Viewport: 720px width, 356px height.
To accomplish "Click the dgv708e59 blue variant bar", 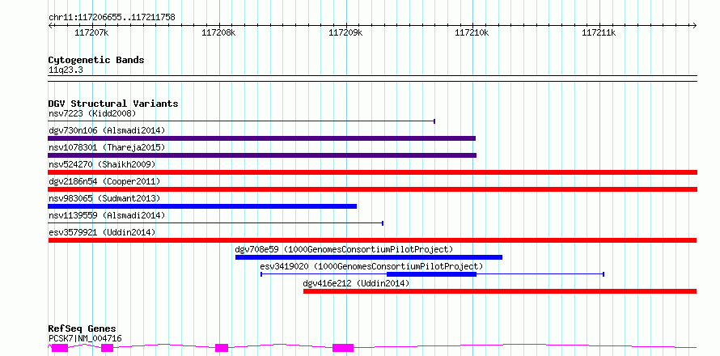I will [369, 257].
